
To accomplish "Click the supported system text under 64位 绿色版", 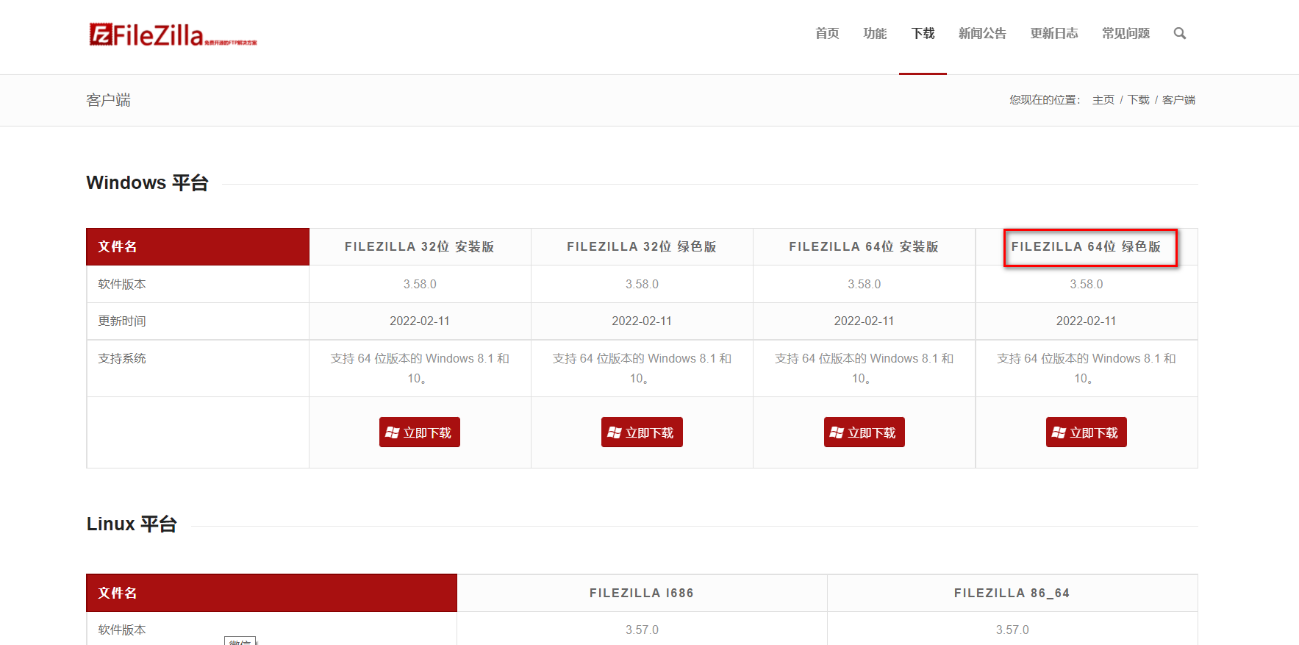I will pyautogui.click(x=1087, y=368).
